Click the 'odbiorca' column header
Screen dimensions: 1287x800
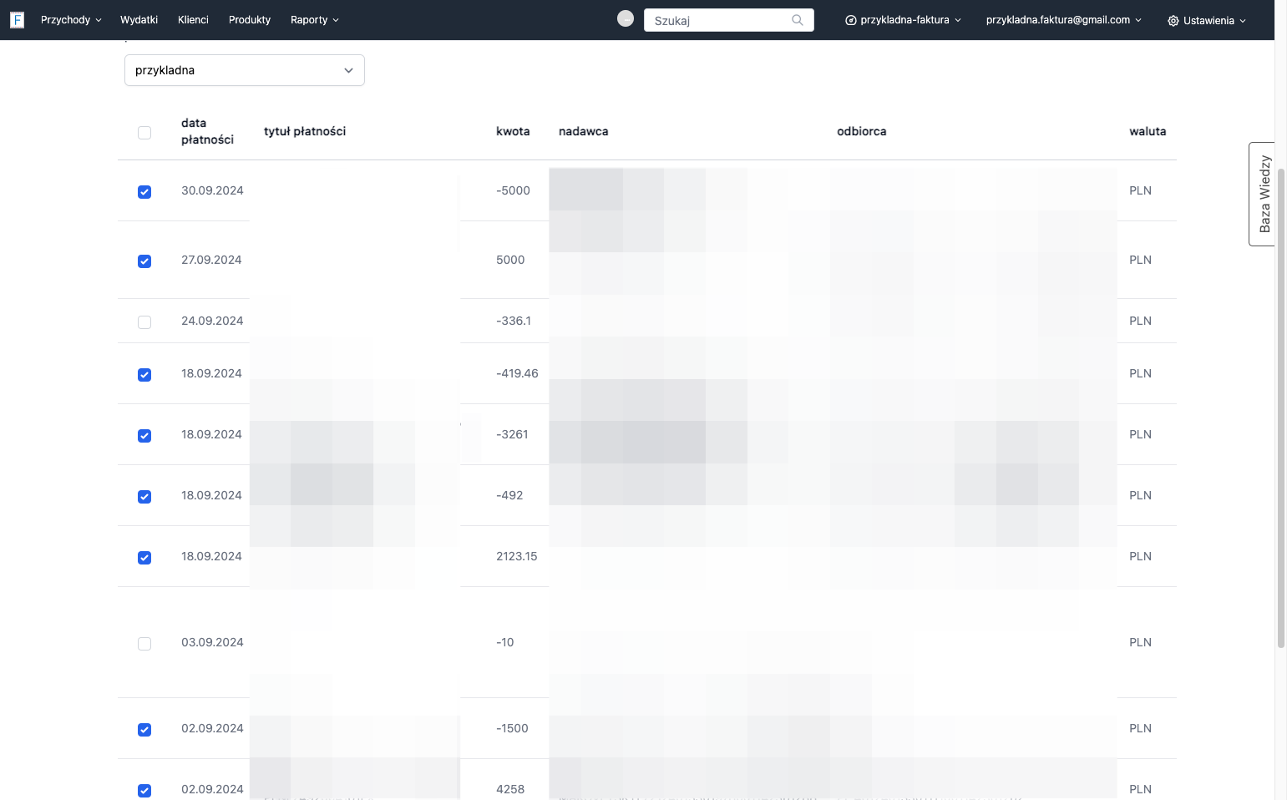coord(862,131)
